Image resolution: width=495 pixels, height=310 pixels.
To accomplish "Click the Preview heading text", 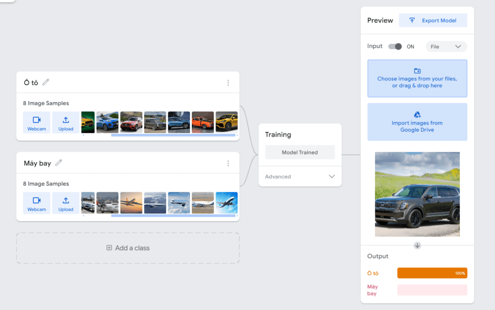I will [380, 20].
